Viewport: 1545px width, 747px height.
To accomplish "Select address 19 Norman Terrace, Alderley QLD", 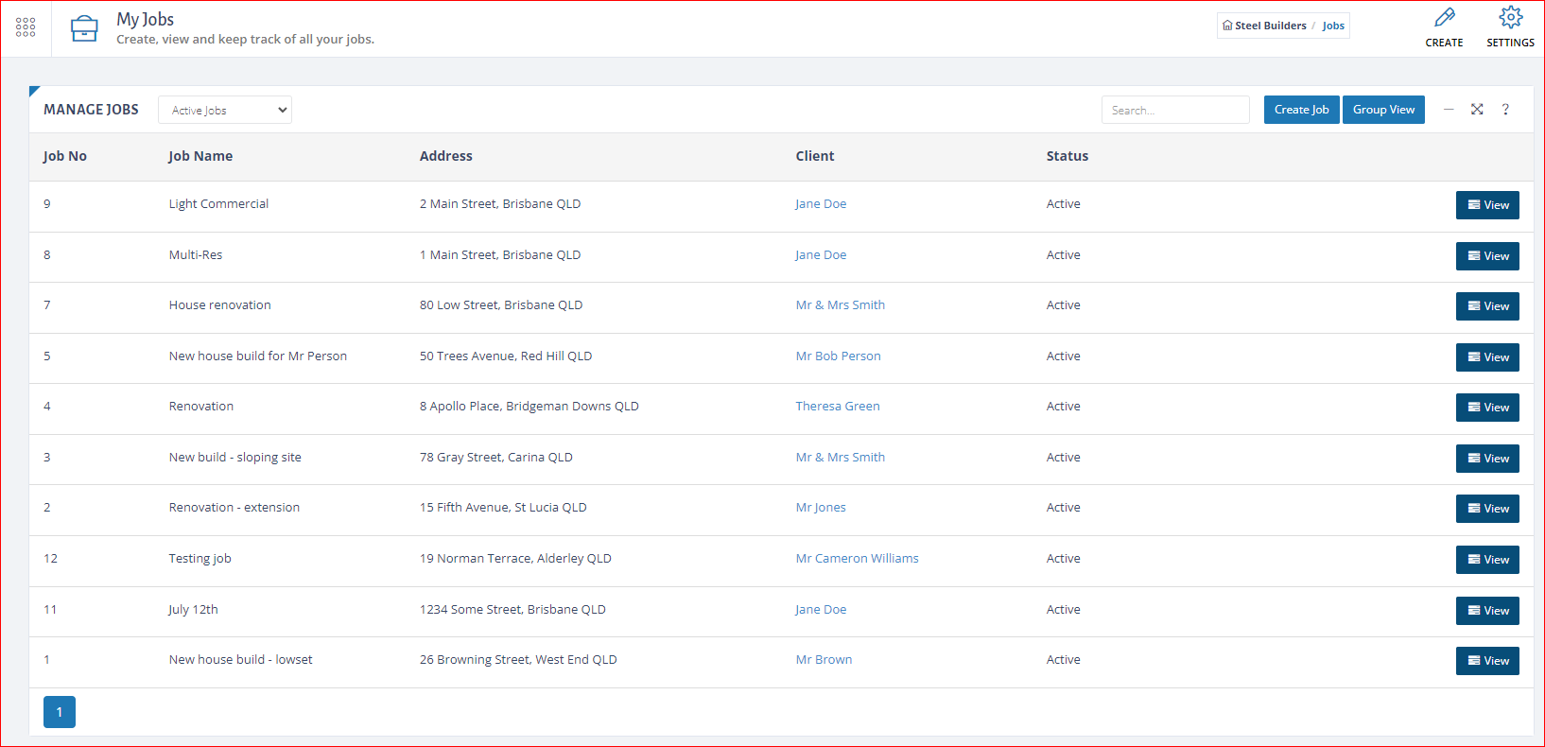I will 515,558.
